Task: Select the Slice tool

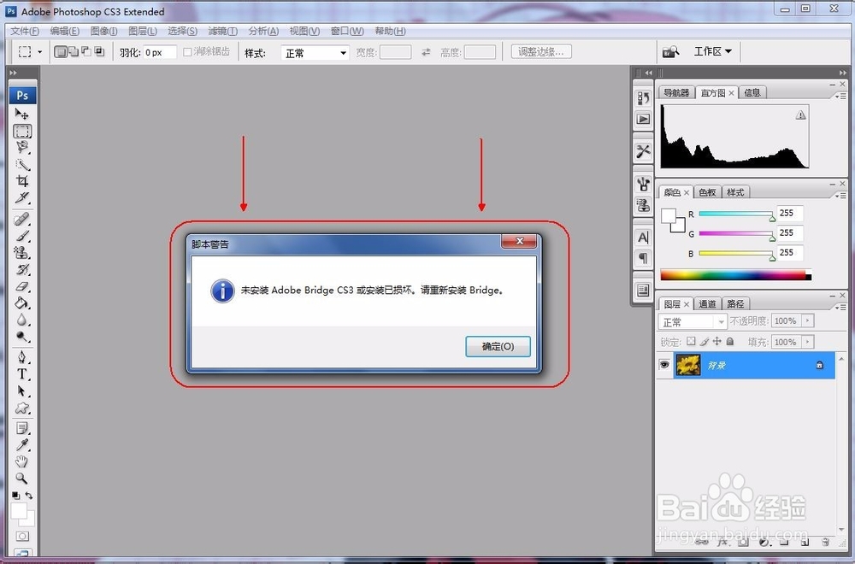Action: [x=22, y=197]
